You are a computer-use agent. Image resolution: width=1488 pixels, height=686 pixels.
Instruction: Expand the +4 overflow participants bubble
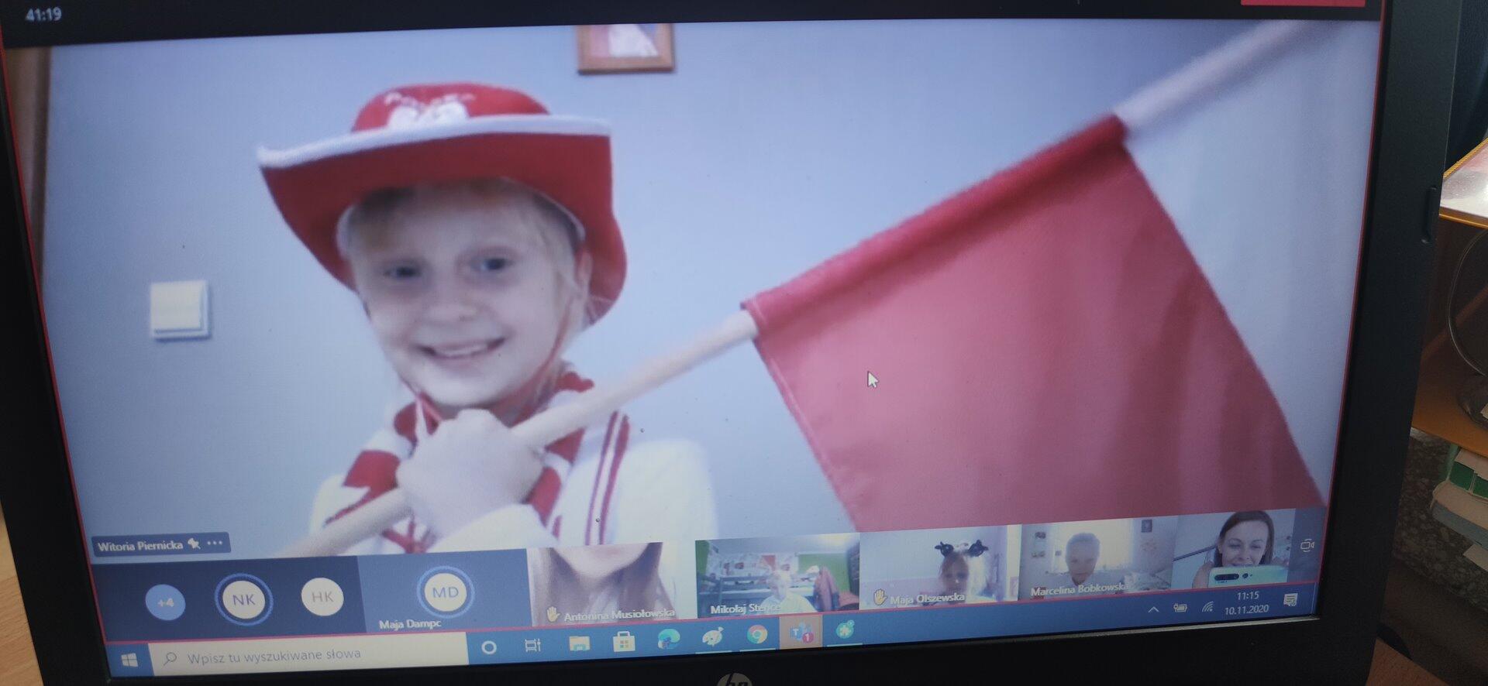165,602
